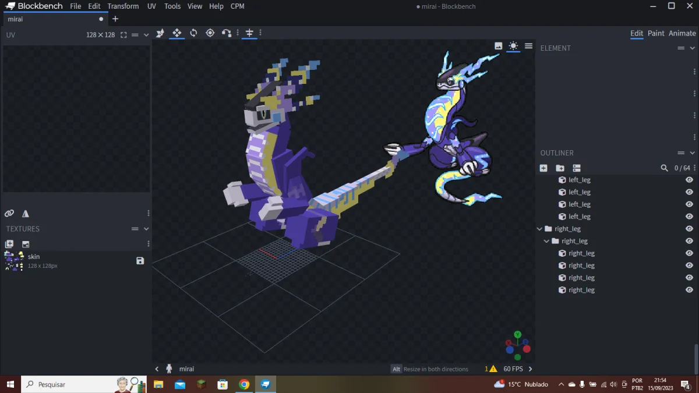Image resolution: width=699 pixels, height=393 pixels.
Task: Toggle visibility of top-level right_leg group
Action: click(689, 229)
